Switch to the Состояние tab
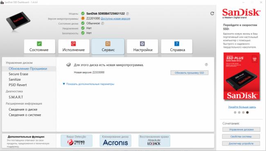 [40, 47]
